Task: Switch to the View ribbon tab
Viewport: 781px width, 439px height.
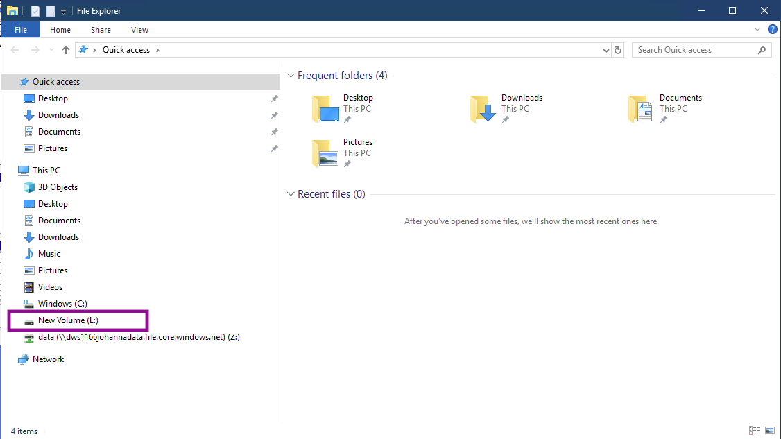Action: [x=139, y=30]
